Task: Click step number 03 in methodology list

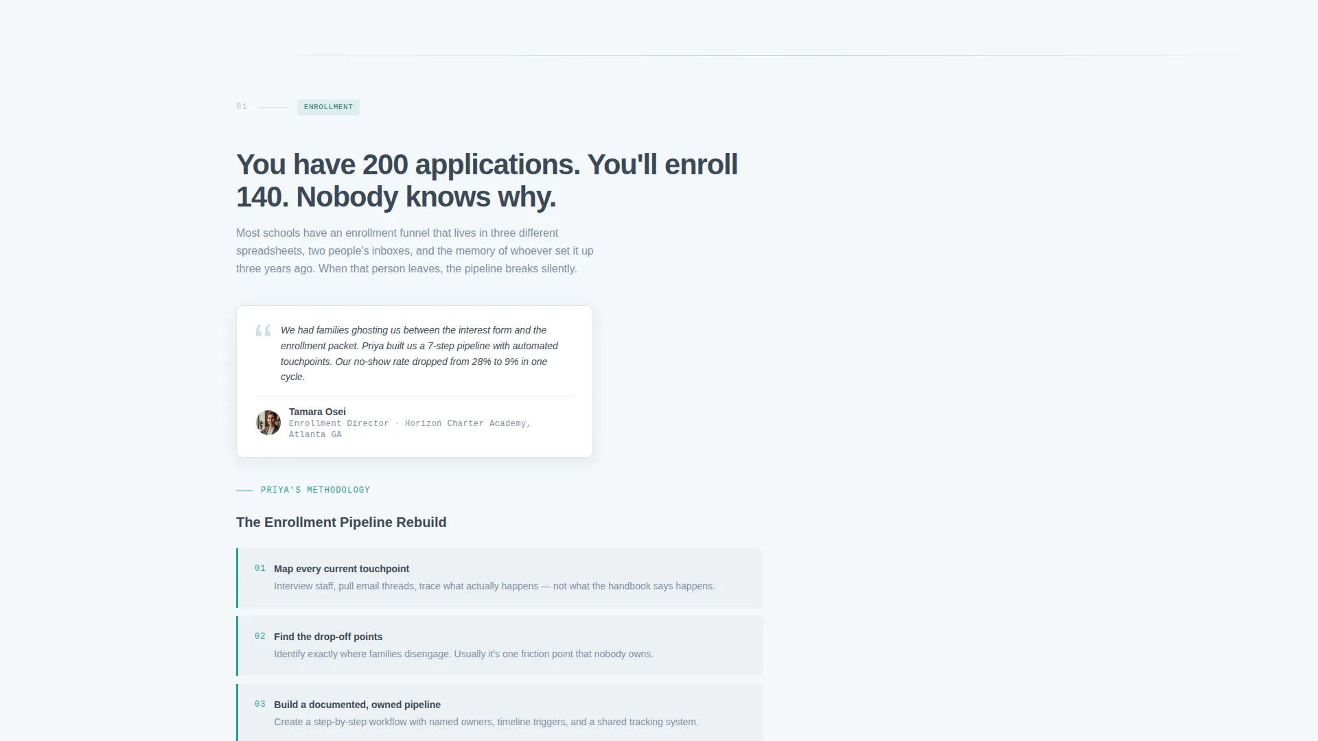Action: click(x=260, y=705)
